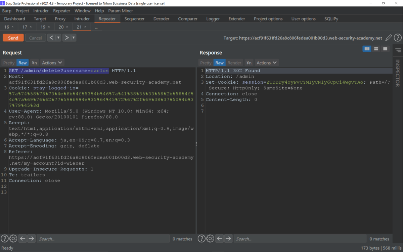The height and width of the screenshot is (252, 403).
Task: Open Request search help icon
Action: [x=4, y=239]
